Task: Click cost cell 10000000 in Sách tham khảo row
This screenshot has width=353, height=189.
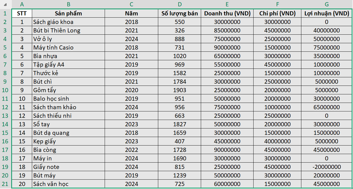Action: [277, 107]
